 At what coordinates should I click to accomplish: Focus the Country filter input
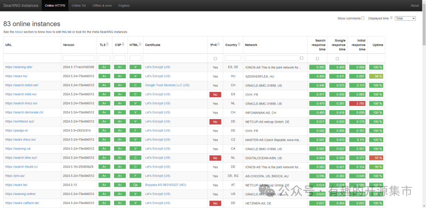[x=233, y=58]
